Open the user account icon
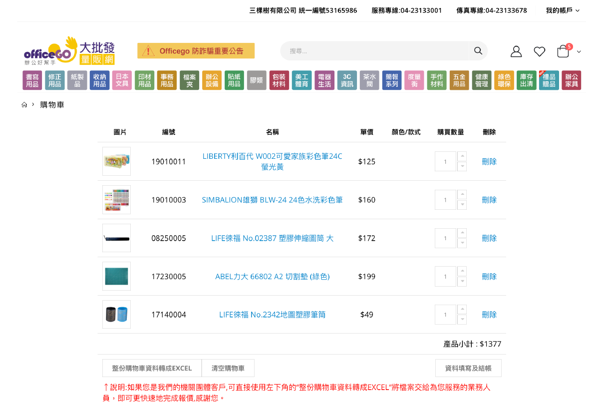The image size is (595, 416). click(516, 51)
